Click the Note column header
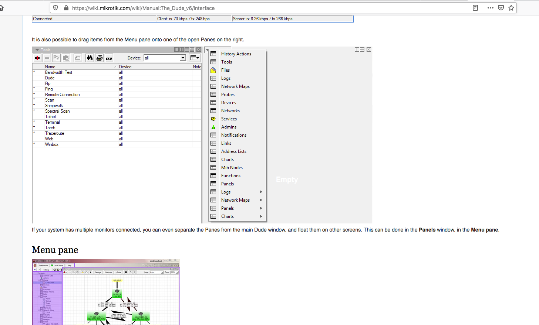This screenshot has height=325, width=539. 197,67
